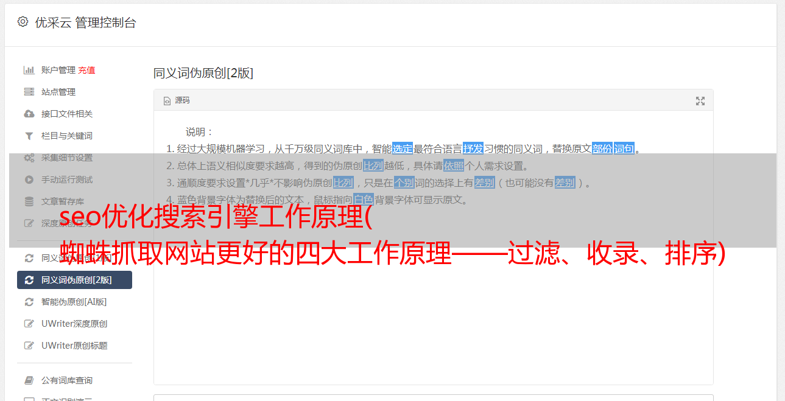Click the highlighted word 选定 in text
785x401 pixels.
coord(403,148)
